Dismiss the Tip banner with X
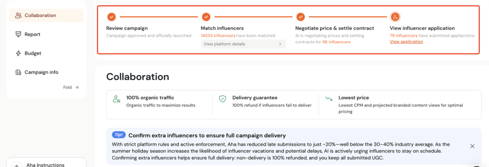Viewport: 489px width, 167px height. click(x=472, y=146)
